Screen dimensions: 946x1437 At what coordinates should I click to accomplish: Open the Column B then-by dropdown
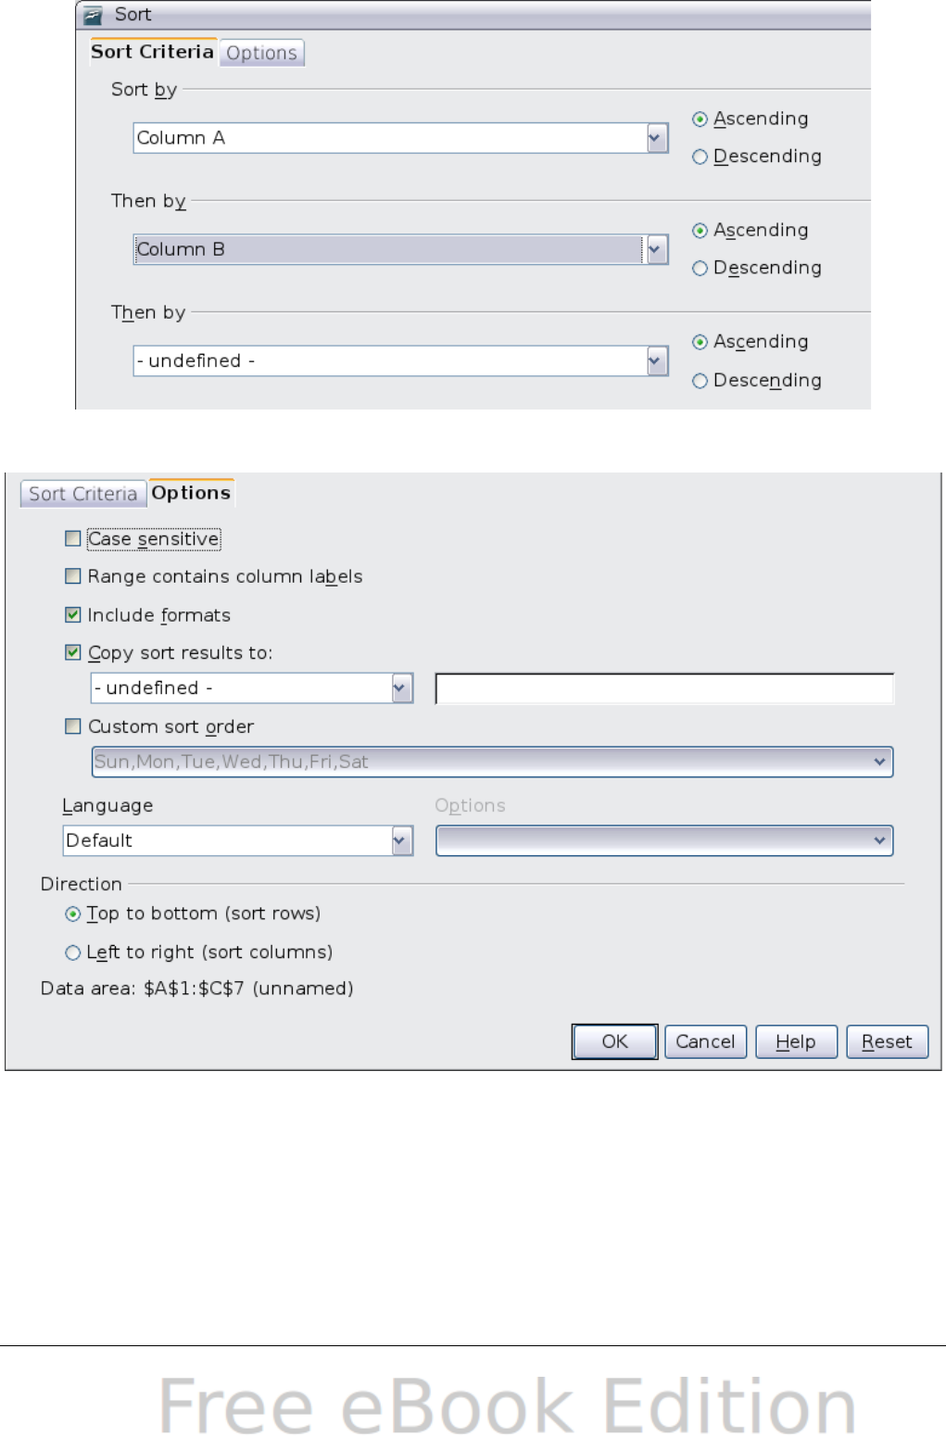click(657, 249)
